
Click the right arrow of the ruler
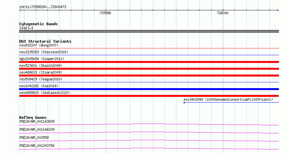coord(278,10)
